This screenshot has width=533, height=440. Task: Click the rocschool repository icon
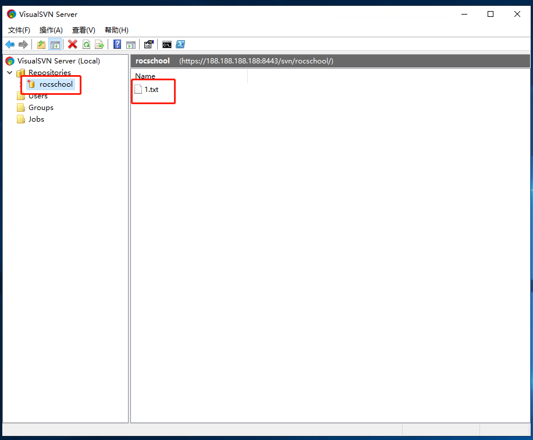pos(31,84)
